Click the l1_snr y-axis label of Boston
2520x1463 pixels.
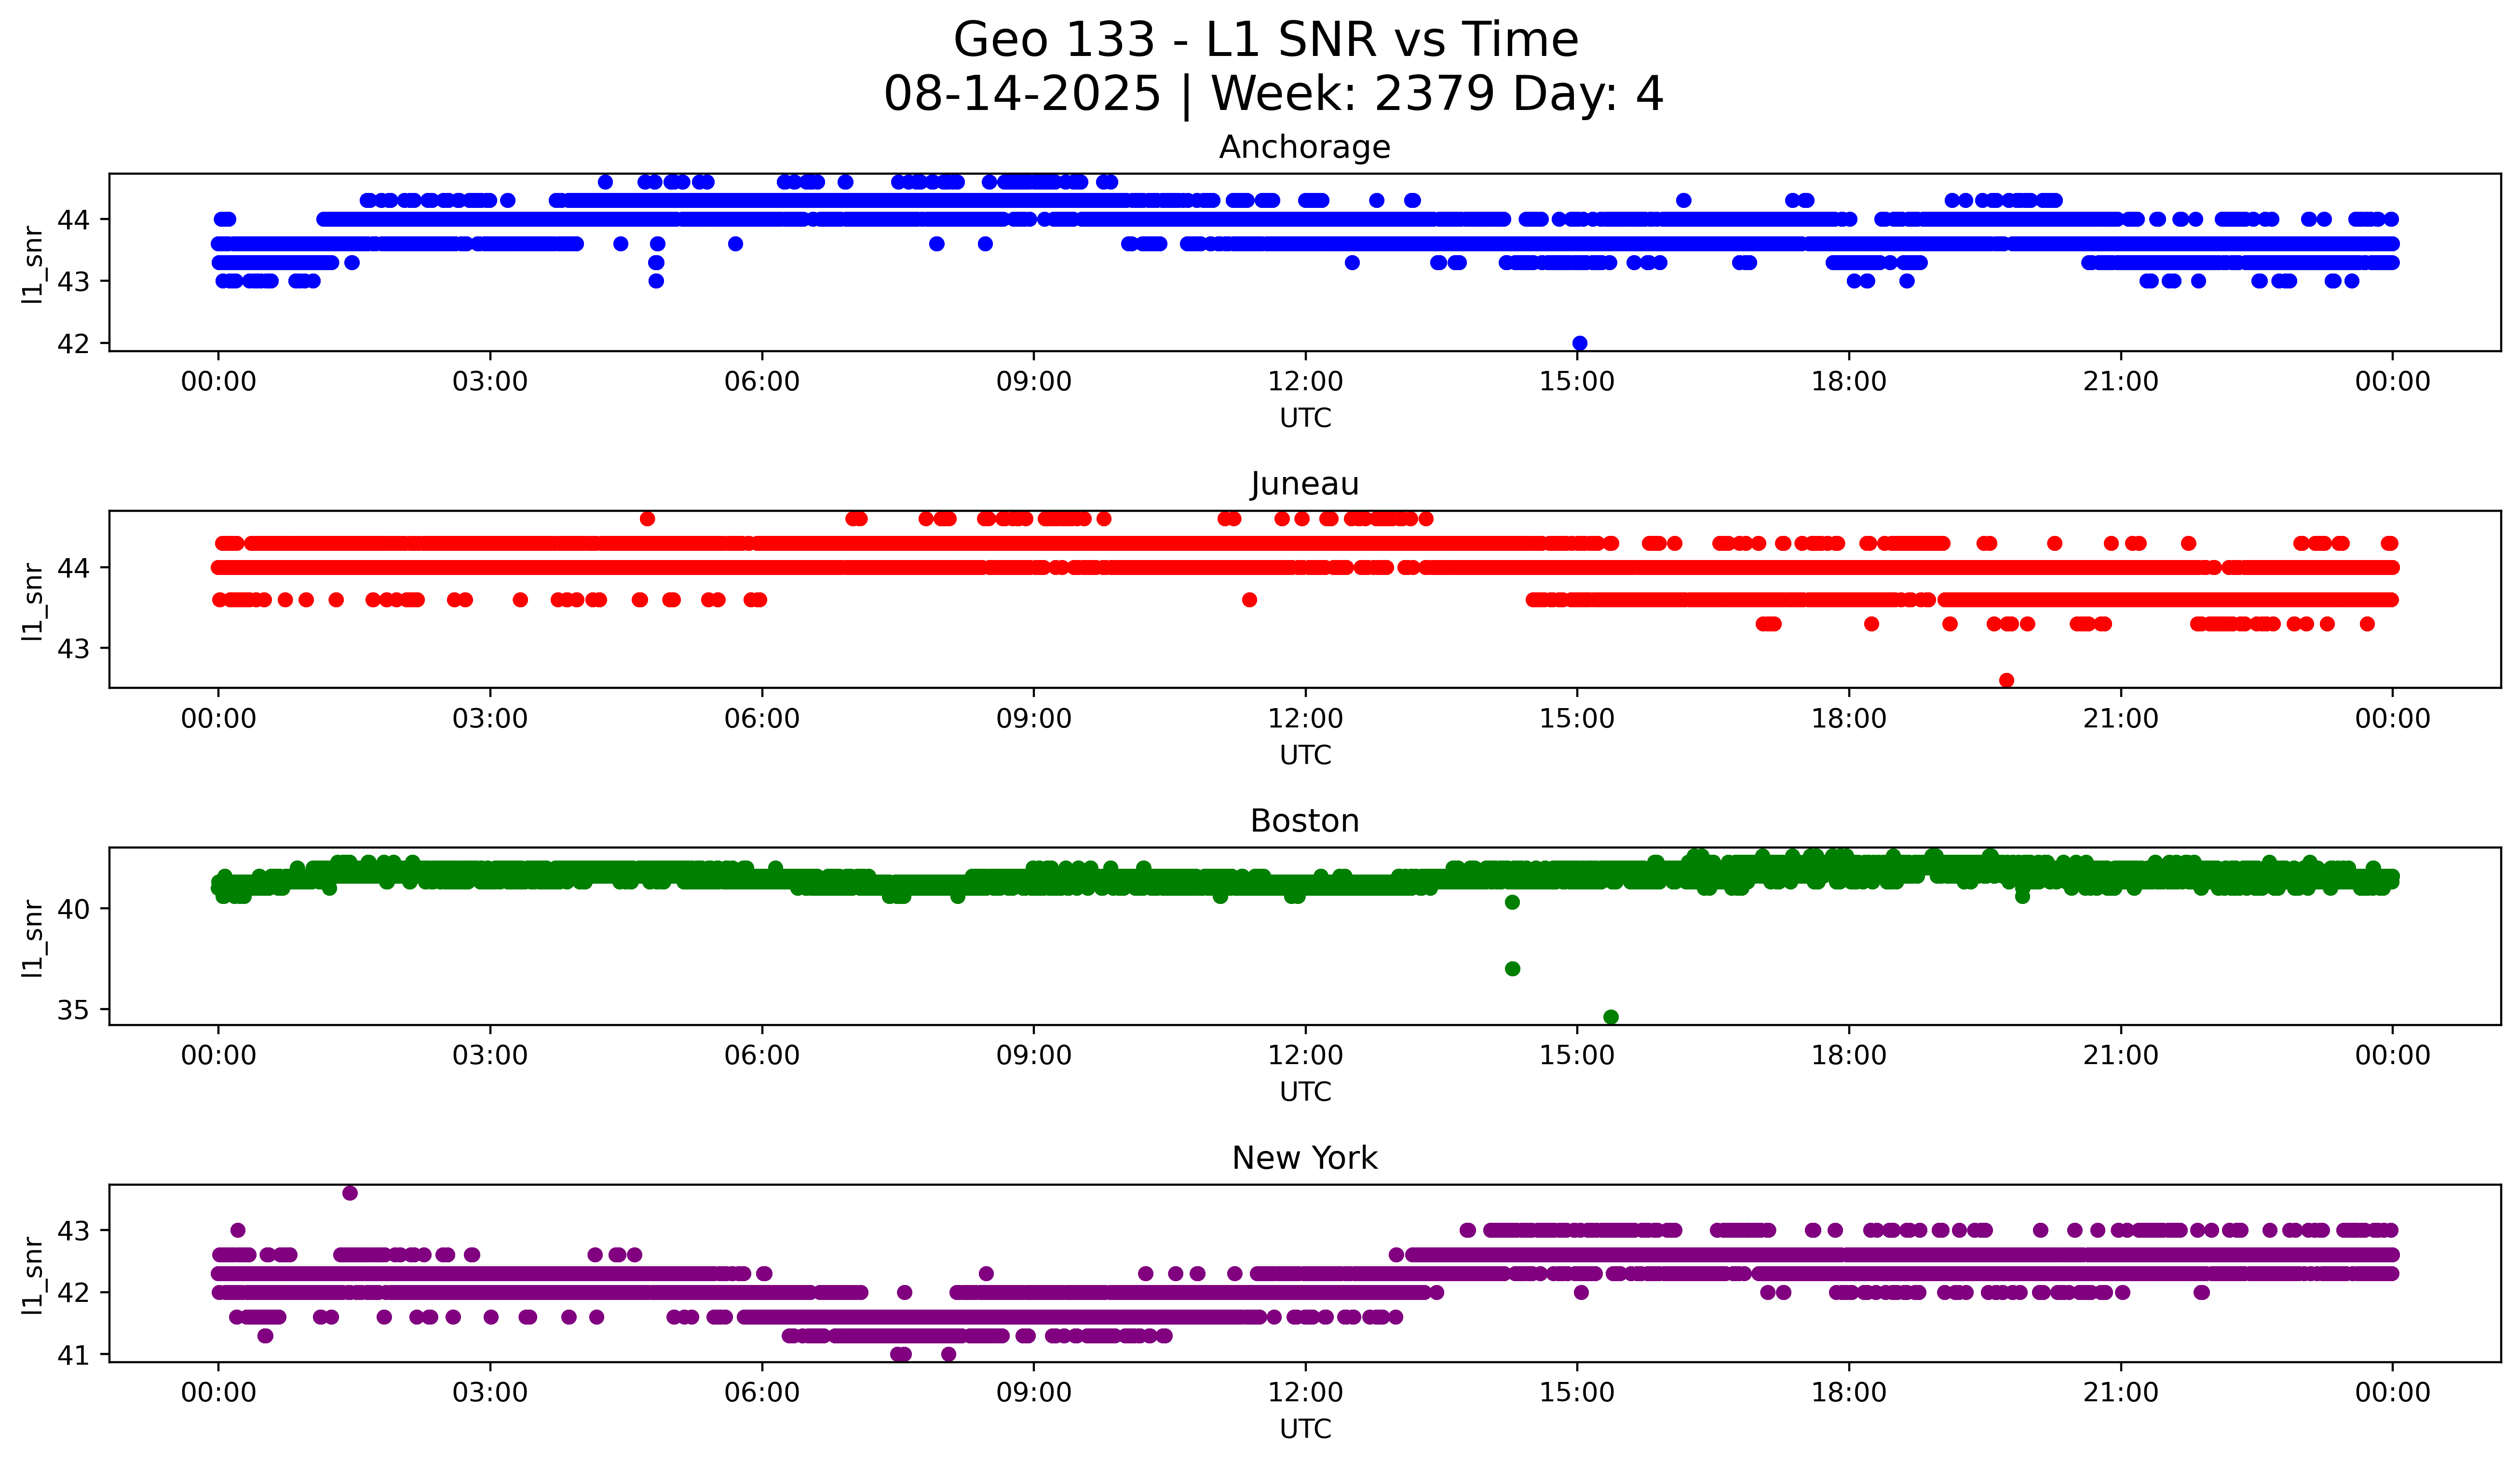33,937
